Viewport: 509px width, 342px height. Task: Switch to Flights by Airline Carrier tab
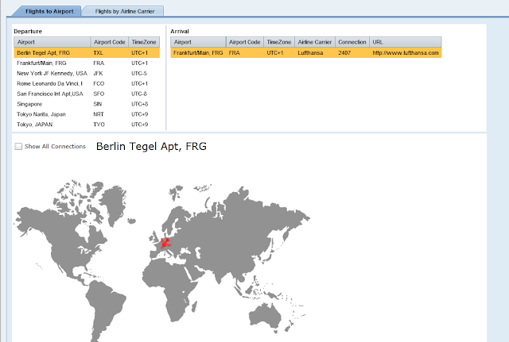[x=125, y=11]
